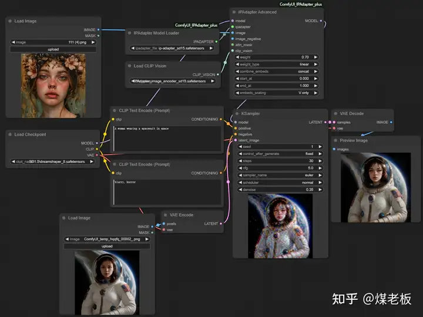Screen dimensions: 423x317
Task: Increase cfg with its right arrow
Action: click(320, 168)
